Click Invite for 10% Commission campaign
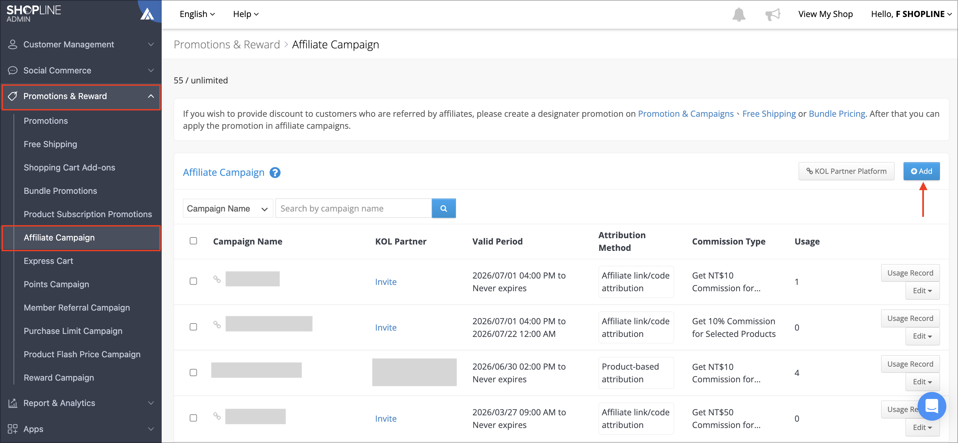 tap(386, 328)
